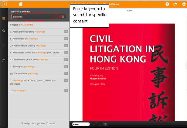Clear the pleadings search keyword

pyautogui.click(x=63, y=17)
